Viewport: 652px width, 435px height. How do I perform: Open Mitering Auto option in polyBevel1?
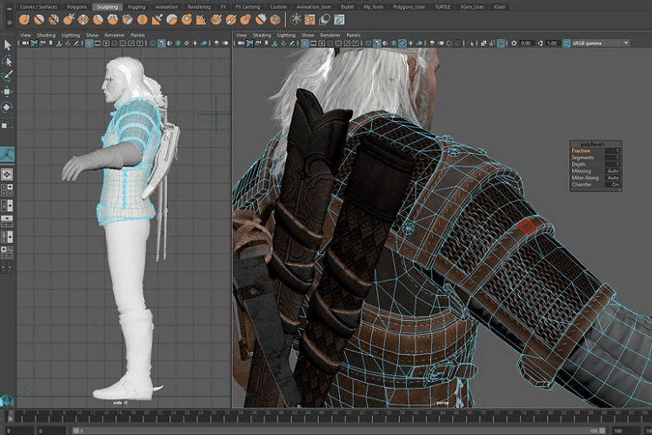point(614,171)
